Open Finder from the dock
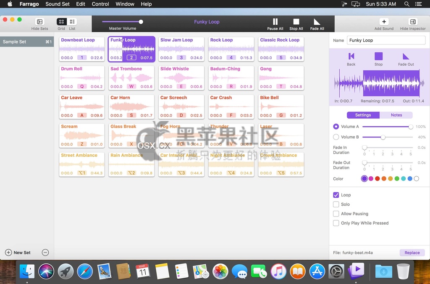The width and height of the screenshot is (430, 284). click(27, 271)
